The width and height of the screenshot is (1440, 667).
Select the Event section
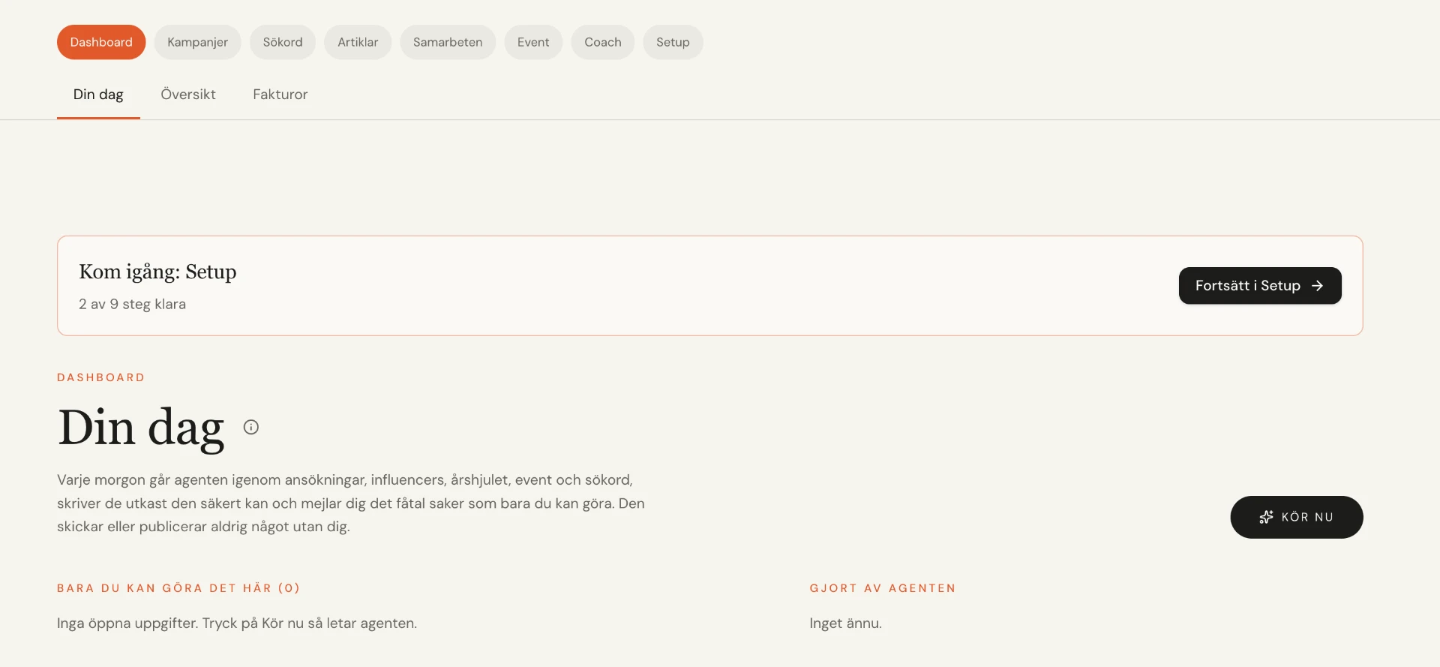tap(533, 42)
